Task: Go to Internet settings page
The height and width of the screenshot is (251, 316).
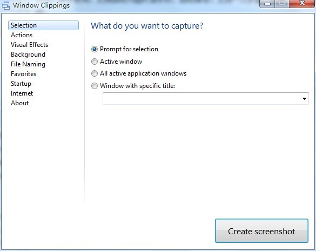Action: tap(22, 93)
